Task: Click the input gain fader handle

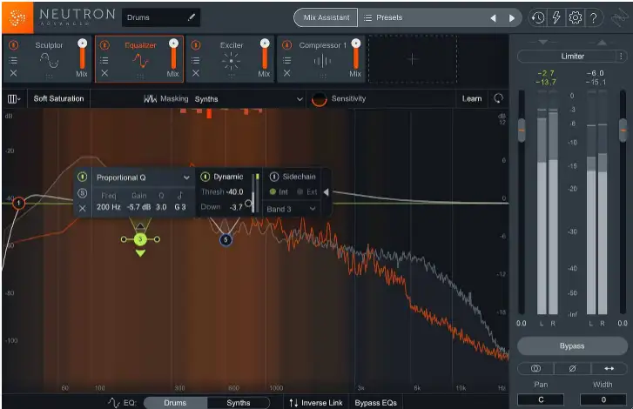Action: 522,130
